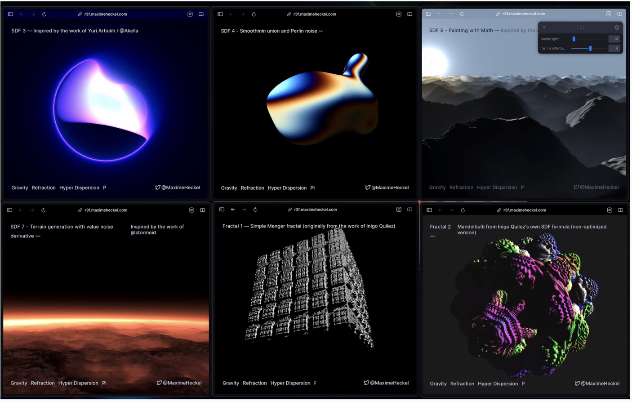The height and width of the screenshot is (402, 632).
Task: Adjust the sunHeight slider handle
Action: [574, 39]
